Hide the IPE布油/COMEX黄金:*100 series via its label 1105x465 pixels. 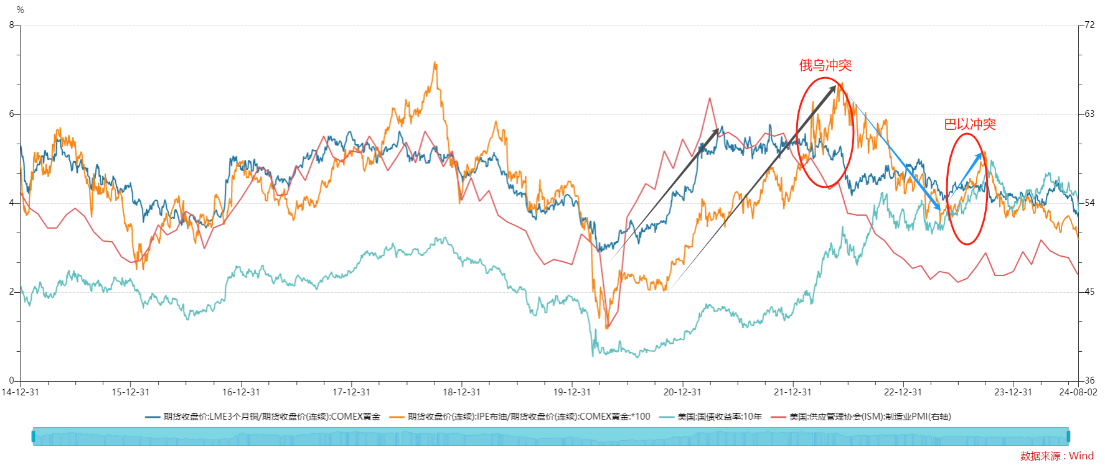pyautogui.click(x=529, y=417)
